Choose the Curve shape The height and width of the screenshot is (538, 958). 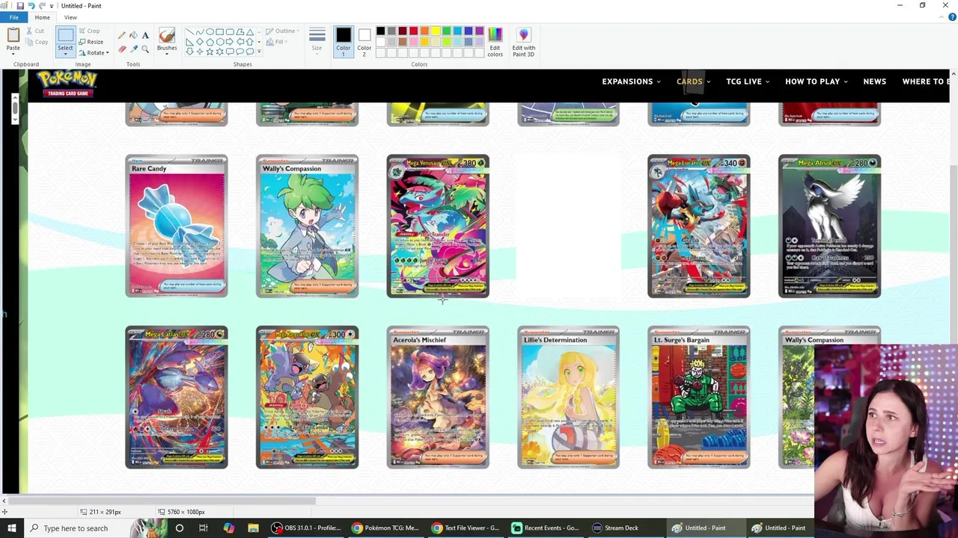tap(199, 32)
